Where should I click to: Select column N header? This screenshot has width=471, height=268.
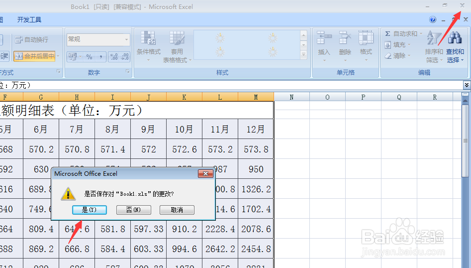pos(291,97)
